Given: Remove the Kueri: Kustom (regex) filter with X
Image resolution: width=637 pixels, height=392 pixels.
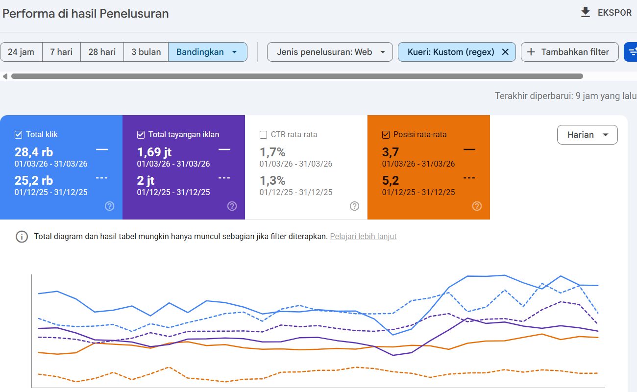Looking at the screenshot, I should coord(506,52).
